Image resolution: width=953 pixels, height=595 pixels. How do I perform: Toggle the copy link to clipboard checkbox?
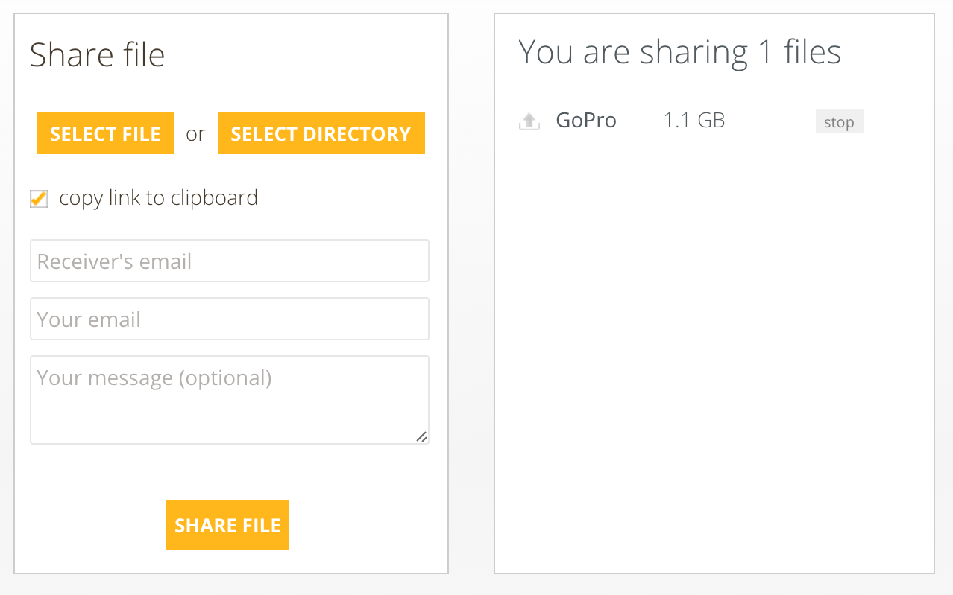pyautogui.click(x=39, y=199)
